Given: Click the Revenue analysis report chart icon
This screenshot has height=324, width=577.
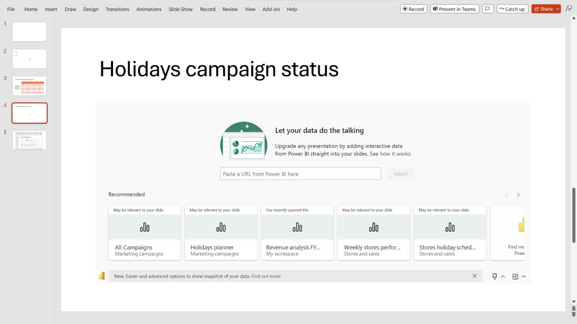Looking at the screenshot, I should coord(297,228).
